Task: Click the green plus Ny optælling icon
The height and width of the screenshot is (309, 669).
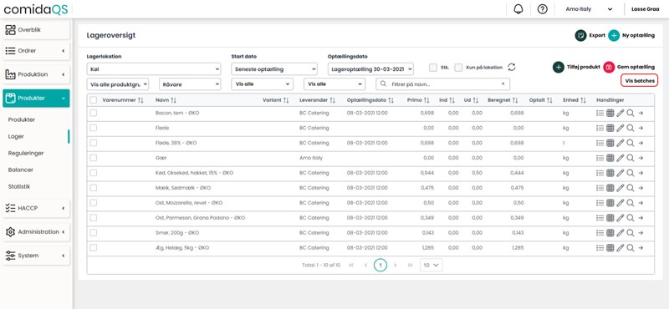Action: tap(614, 35)
